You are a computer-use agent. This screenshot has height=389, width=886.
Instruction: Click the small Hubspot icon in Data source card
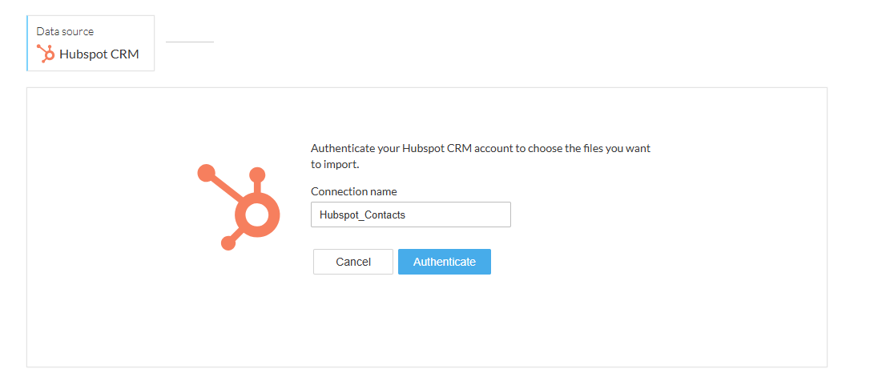[x=45, y=54]
